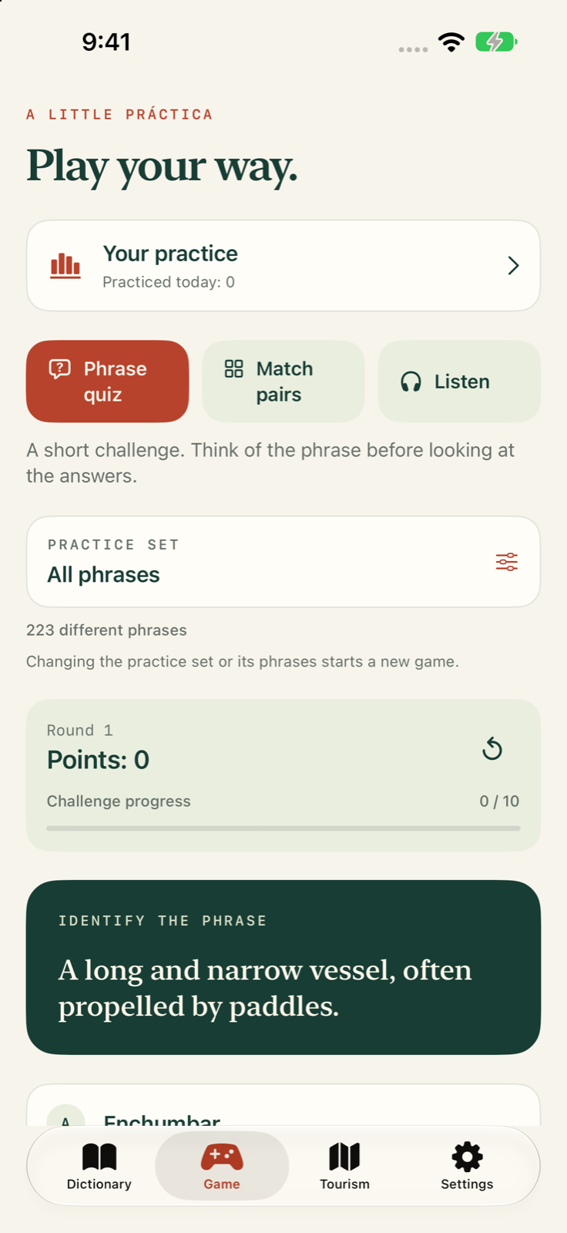This screenshot has width=567, height=1233.
Task: Open the Dictionary tab
Action: (99, 1166)
